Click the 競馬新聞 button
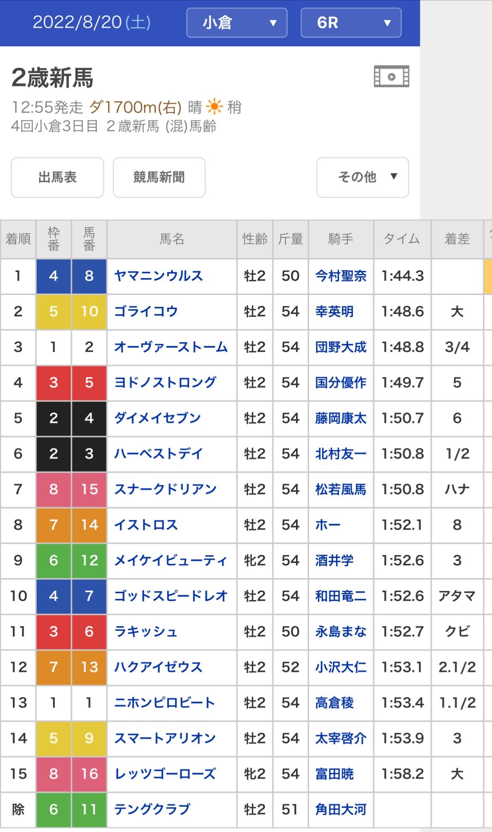This screenshot has width=492, height=832. click(x=159, y=177)
